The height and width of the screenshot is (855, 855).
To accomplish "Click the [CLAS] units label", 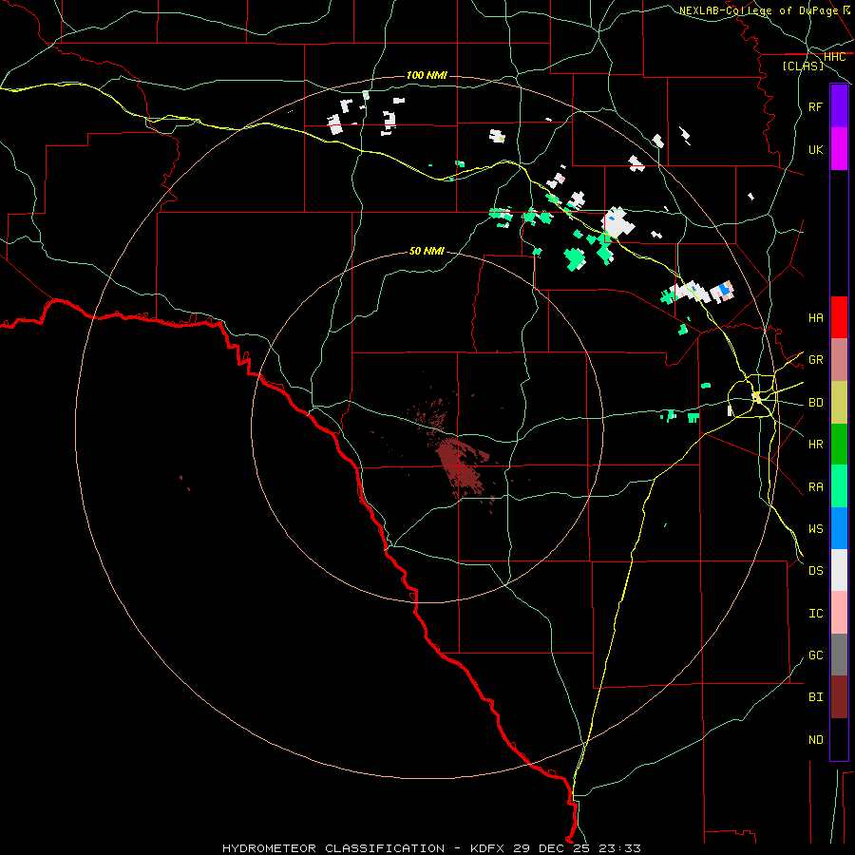I will tap(803, 66).
